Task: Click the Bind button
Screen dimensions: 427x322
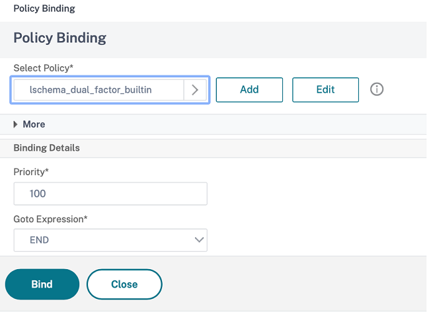Action: 42,284
